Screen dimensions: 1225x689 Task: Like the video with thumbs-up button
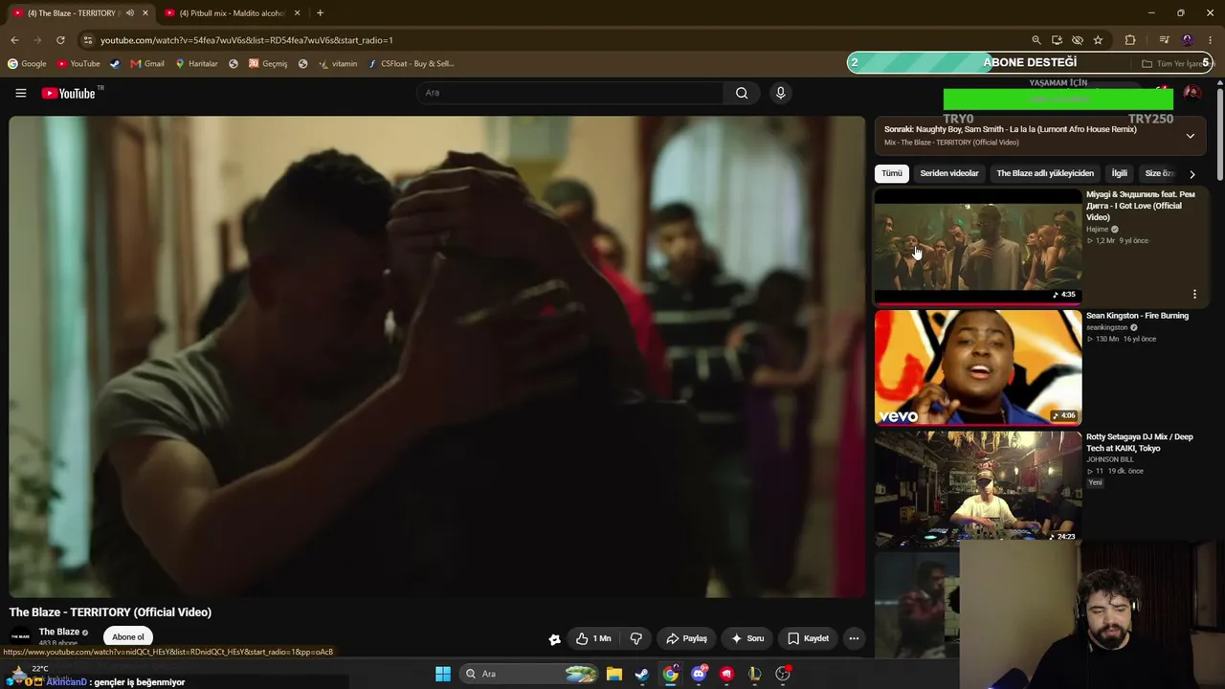[x=593, y=638]
